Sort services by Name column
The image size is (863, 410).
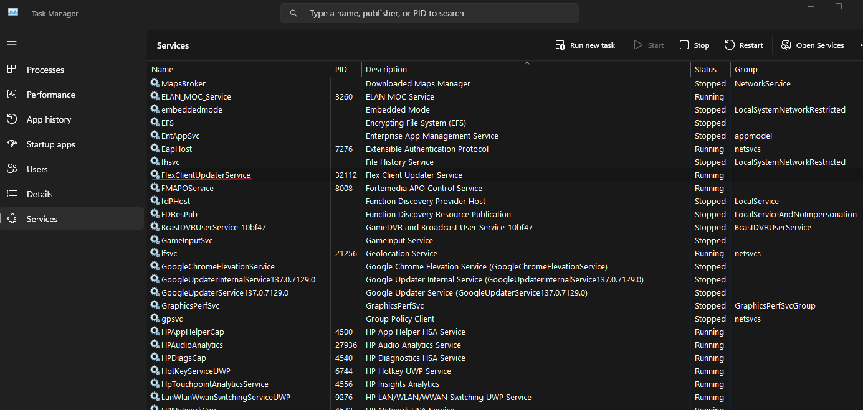[239, 69]
